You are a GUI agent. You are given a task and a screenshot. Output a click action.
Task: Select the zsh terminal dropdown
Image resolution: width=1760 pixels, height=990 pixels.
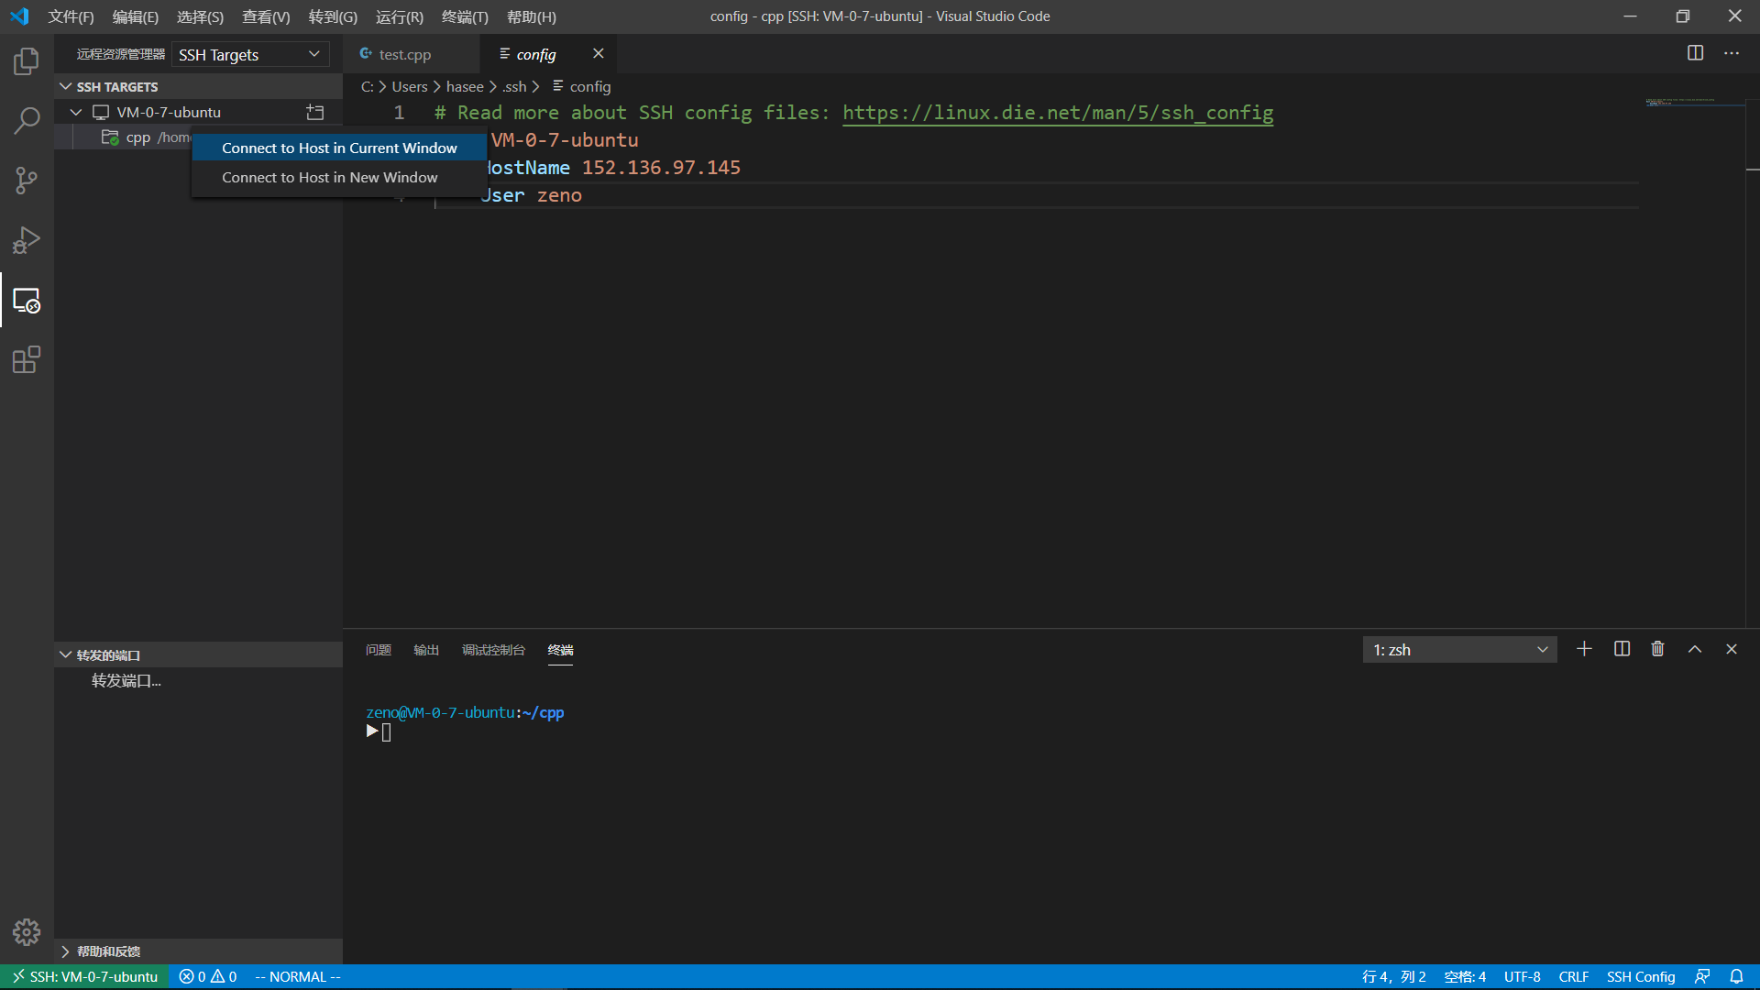(1457, 649)
